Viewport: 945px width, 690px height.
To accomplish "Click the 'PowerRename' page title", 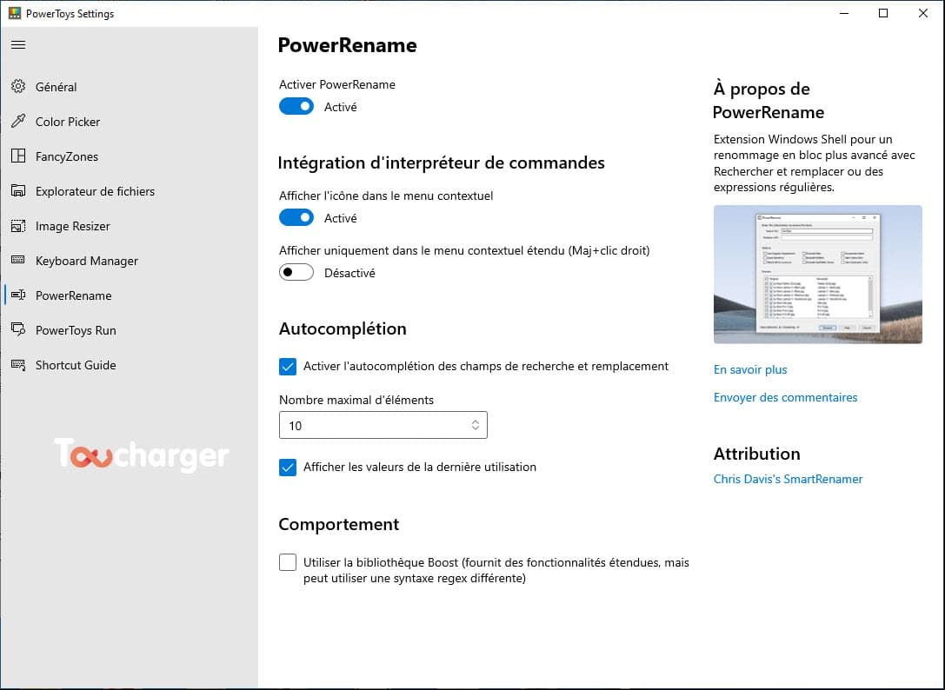I will point(347,46).
